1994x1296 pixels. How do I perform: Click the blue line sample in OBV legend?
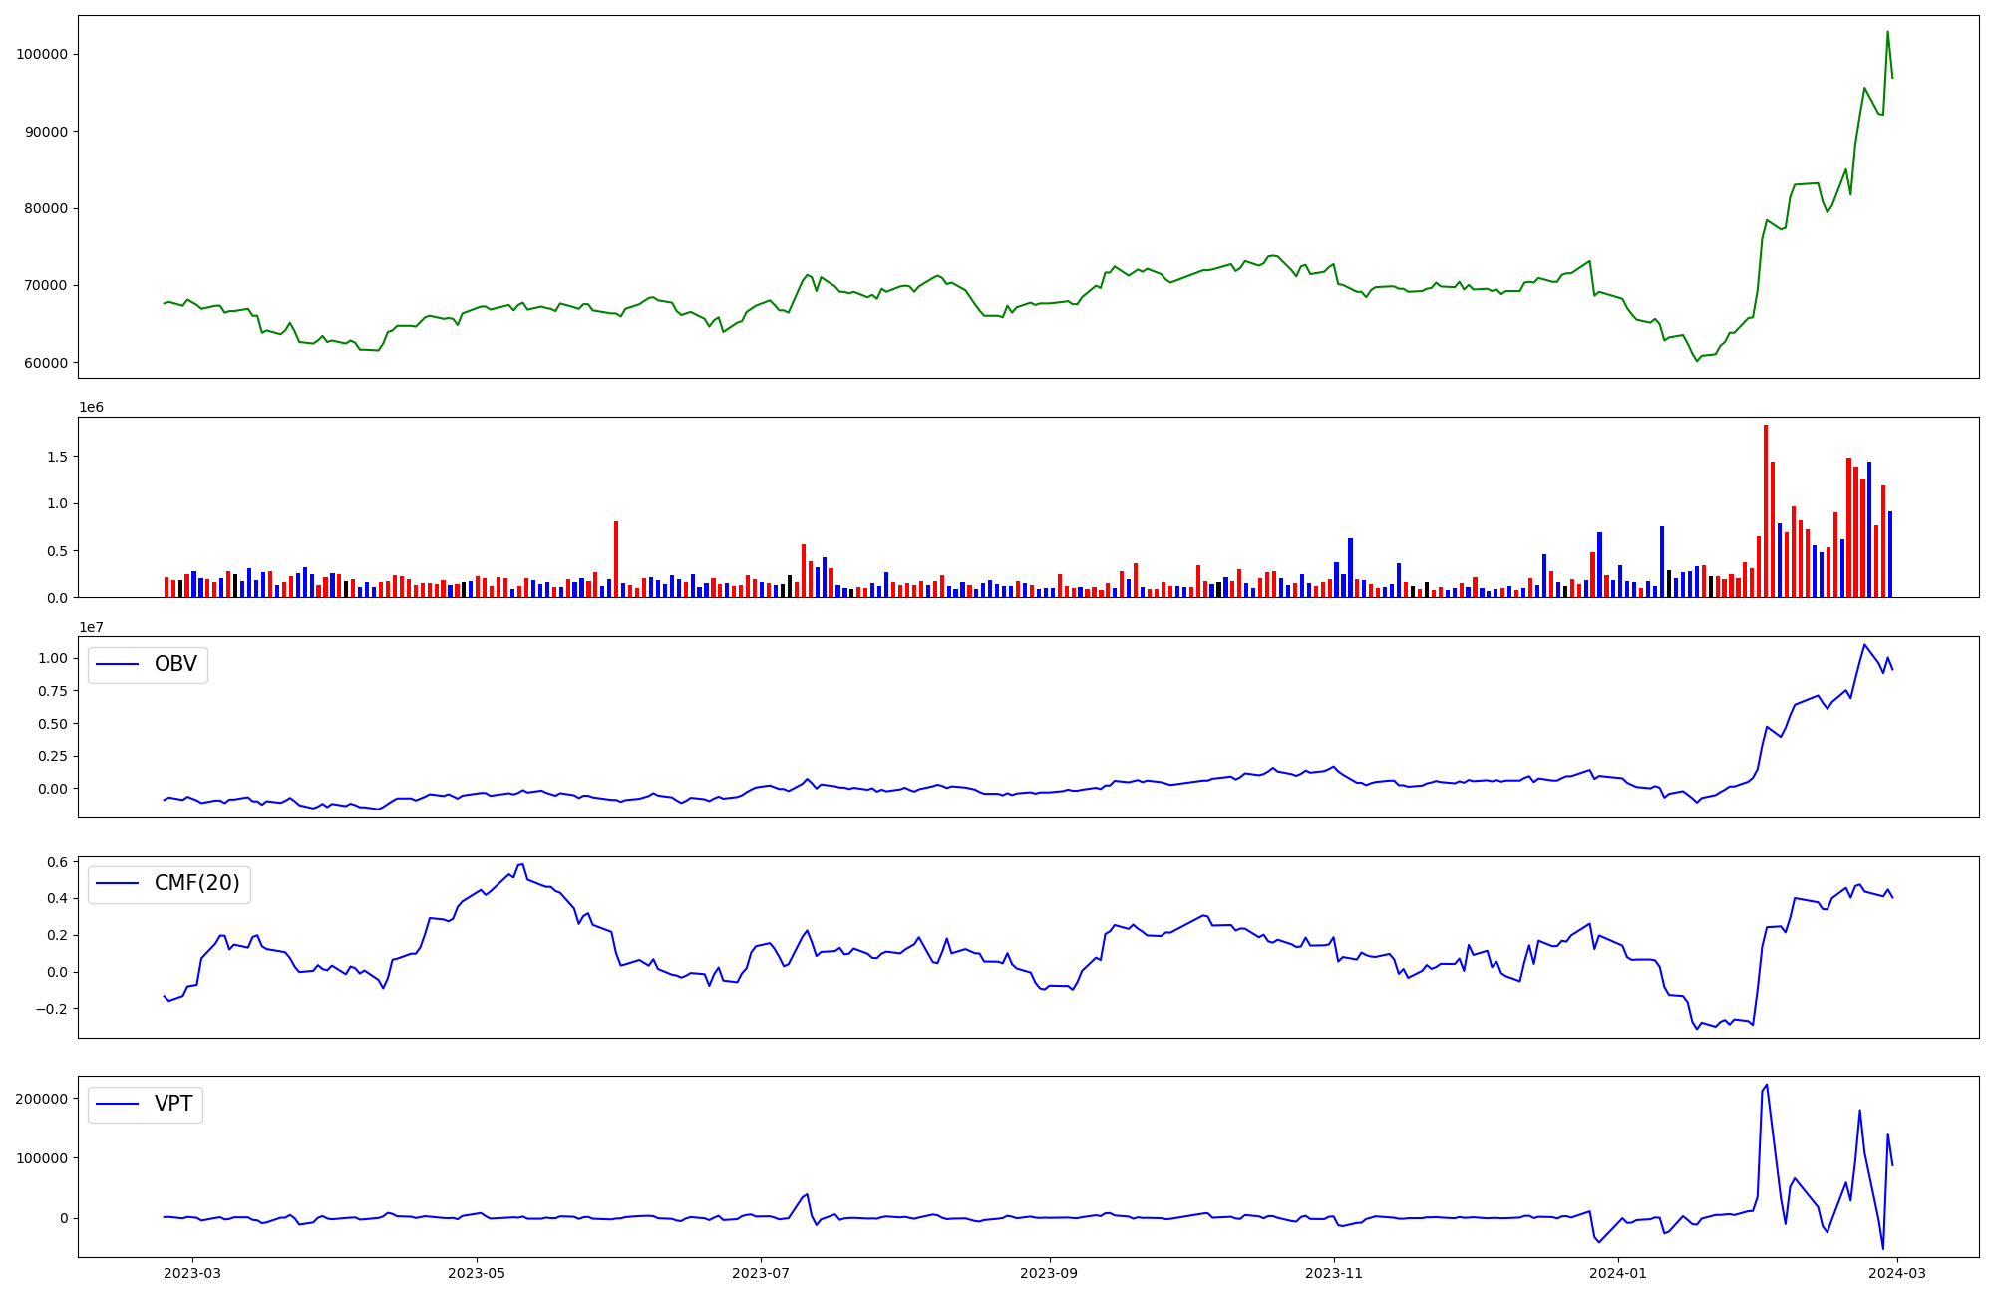117,665
